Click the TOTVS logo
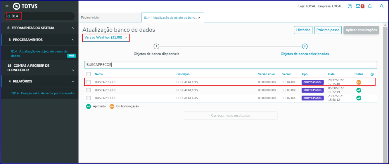This screenshot has height=164, width=389. (x=25, y=6)
